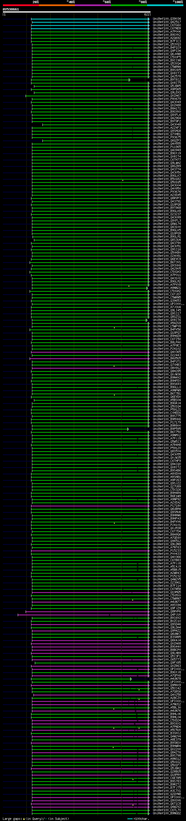This screenshot has width=186, height=821.
Task: Select label UniRef100_Q9LEH3
Action: pyautogui.click(x=167, y=92)
